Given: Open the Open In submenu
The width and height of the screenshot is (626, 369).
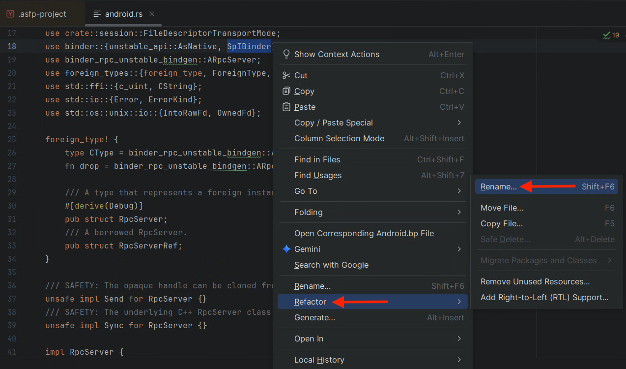Looking at the screenshot, I should point(309,338).
